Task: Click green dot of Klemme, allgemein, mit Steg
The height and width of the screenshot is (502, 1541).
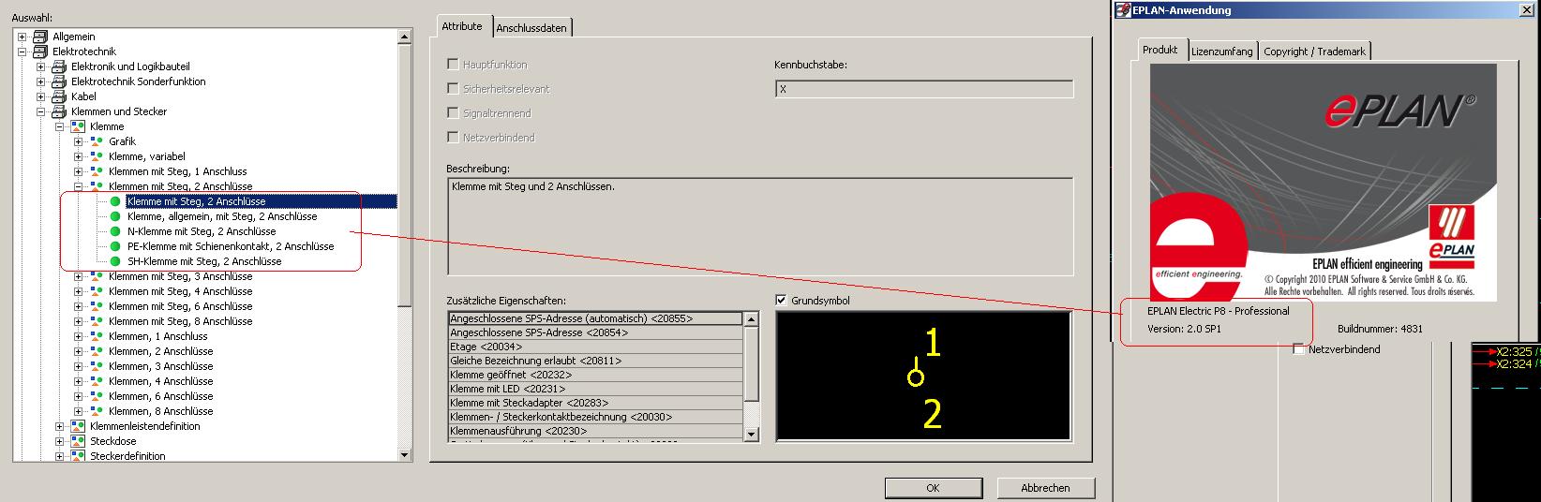Action: [115, 216]
